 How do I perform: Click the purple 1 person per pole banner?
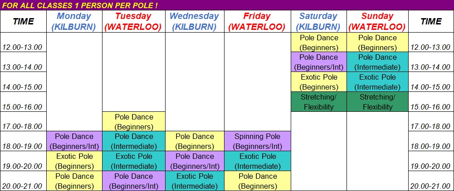(x=227, y=5)
